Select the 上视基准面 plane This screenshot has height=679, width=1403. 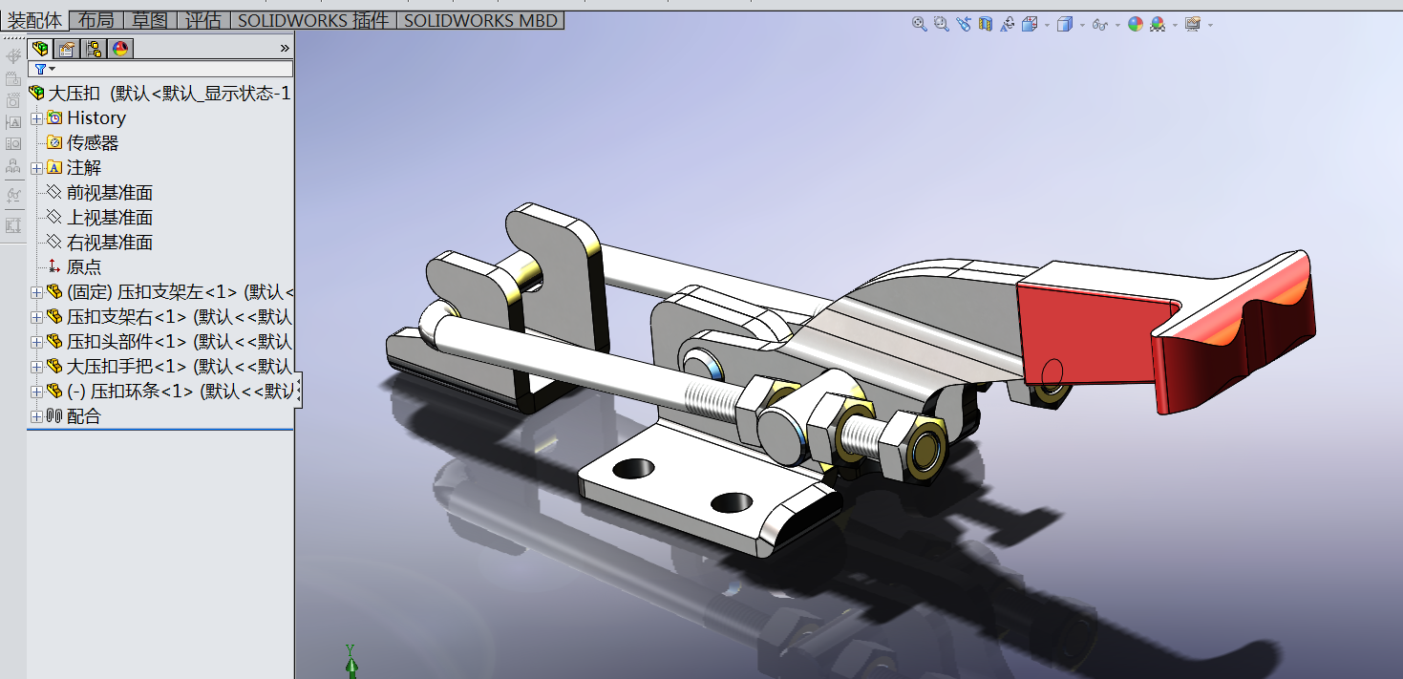point(110,218)
